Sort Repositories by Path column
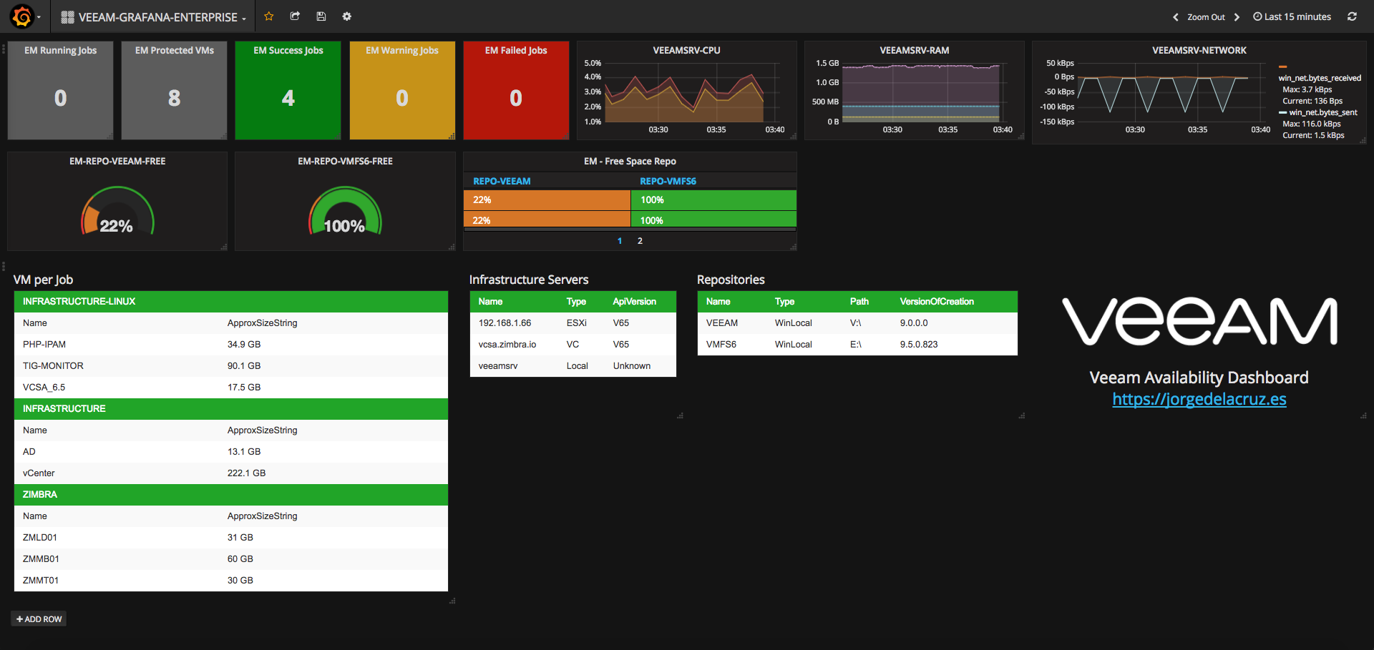This screenshot has width=1374, height=650. click(x=859, y=301)
